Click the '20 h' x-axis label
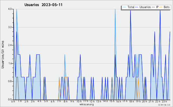 (x=145, y=101)
